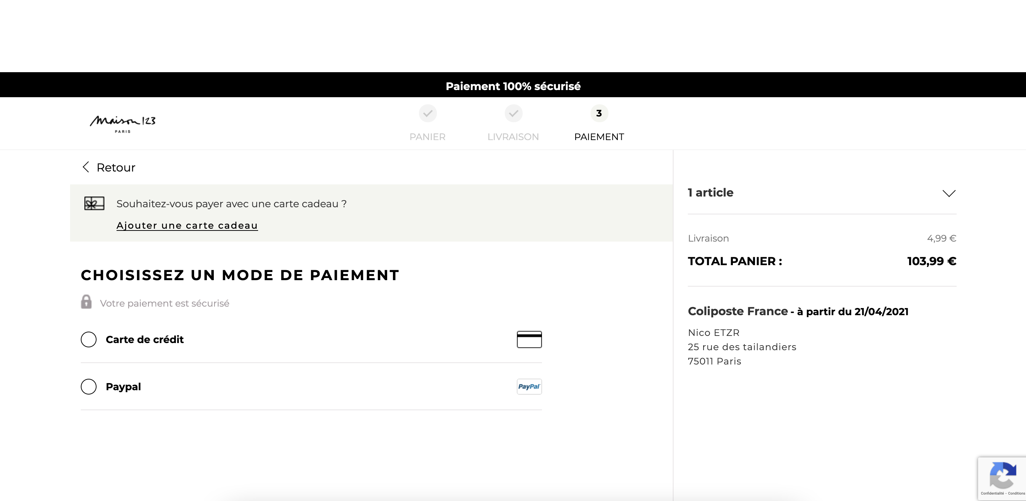Click the gift card icon
The image size is (1026, 501).
[94, 203]
